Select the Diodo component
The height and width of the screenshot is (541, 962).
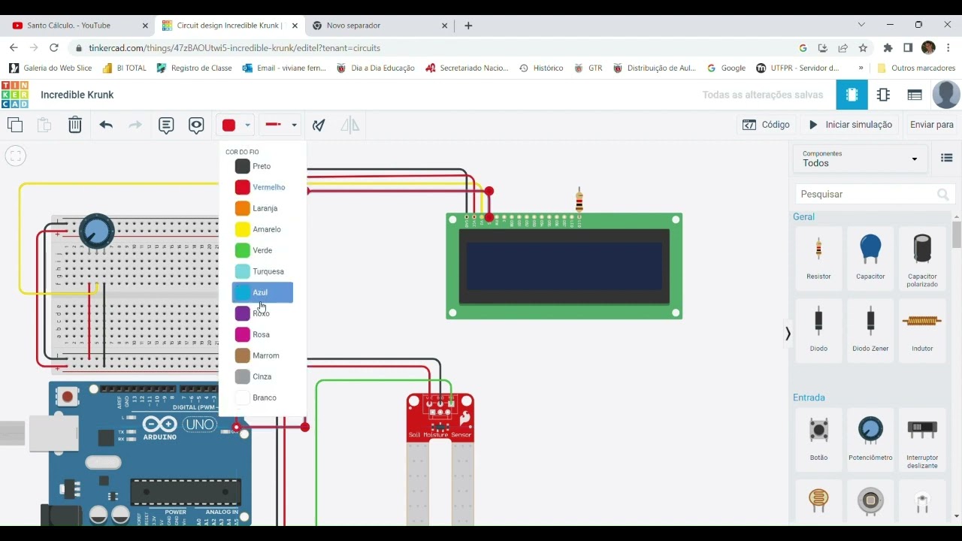[818, 329]
